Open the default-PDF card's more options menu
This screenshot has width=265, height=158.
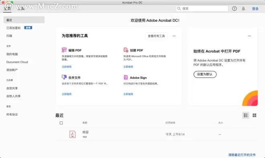tap(249, 36)
